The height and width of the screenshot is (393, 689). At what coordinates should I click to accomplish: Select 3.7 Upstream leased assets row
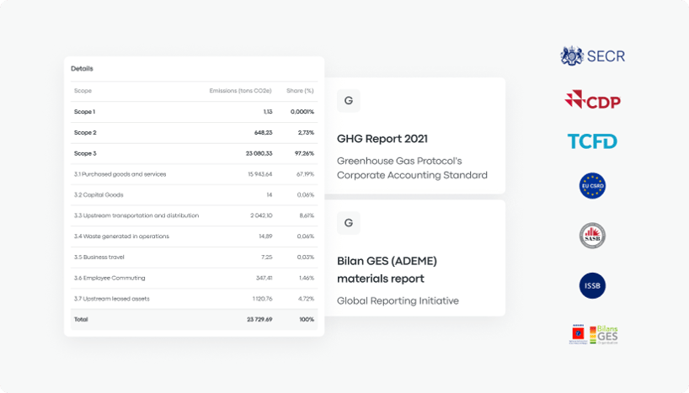[x=194, y=299]
